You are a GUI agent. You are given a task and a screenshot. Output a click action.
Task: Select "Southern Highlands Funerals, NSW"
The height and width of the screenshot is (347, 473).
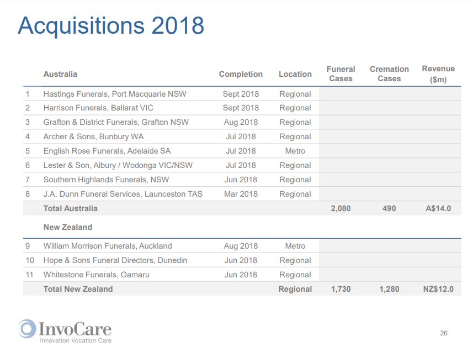click(x=106, y=180)
